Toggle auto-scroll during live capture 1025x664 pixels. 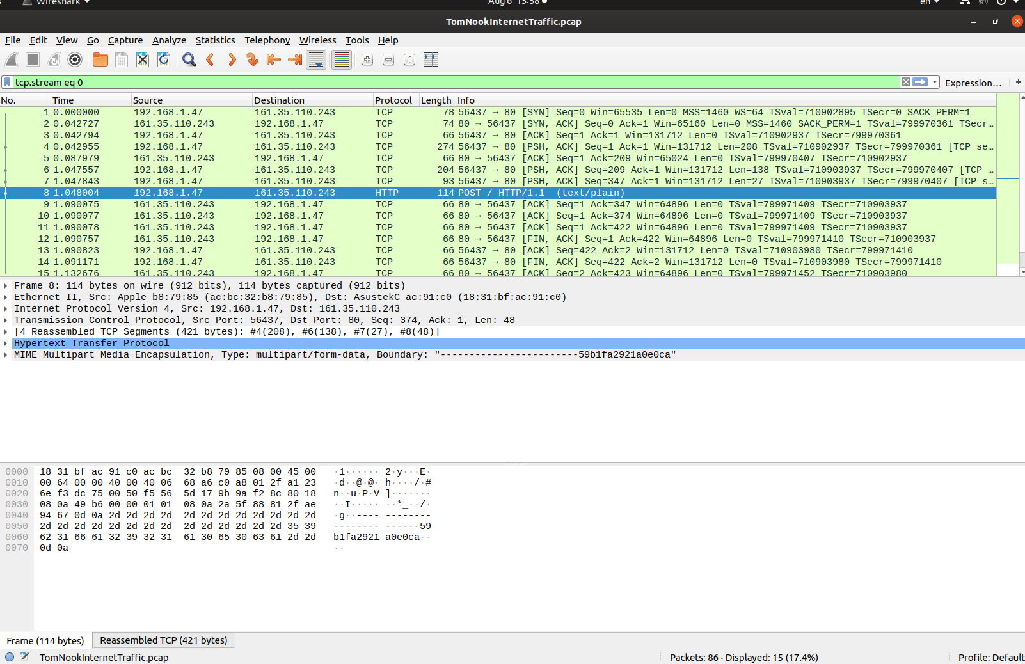point(316,59)
